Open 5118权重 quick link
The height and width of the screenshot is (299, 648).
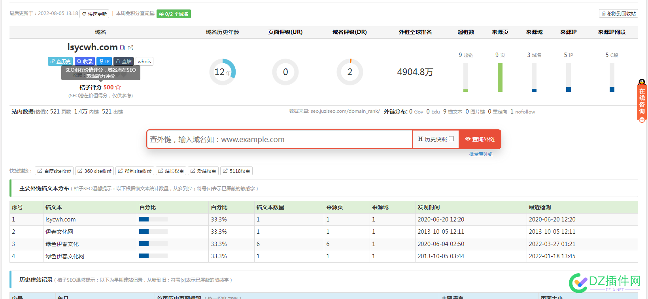point(236,171)
